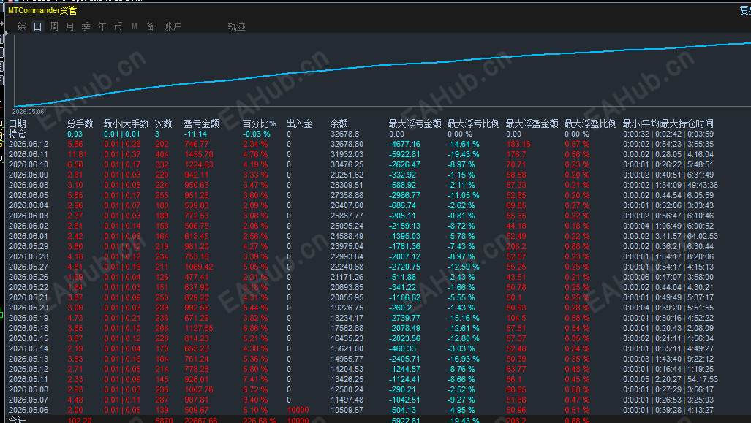This screenshot has width=751, height=423.
Task: Click the 日期 column header
Action: click(18, 124)
